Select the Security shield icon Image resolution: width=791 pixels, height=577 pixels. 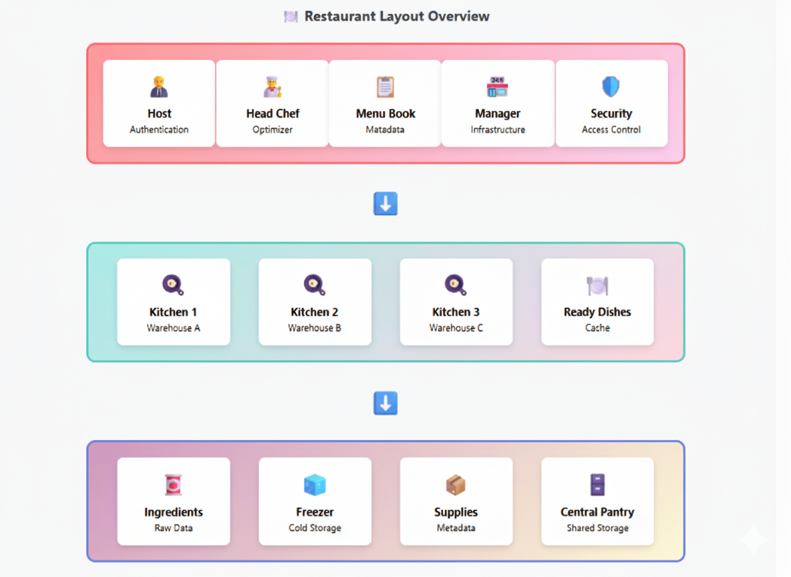pos(611,87)
